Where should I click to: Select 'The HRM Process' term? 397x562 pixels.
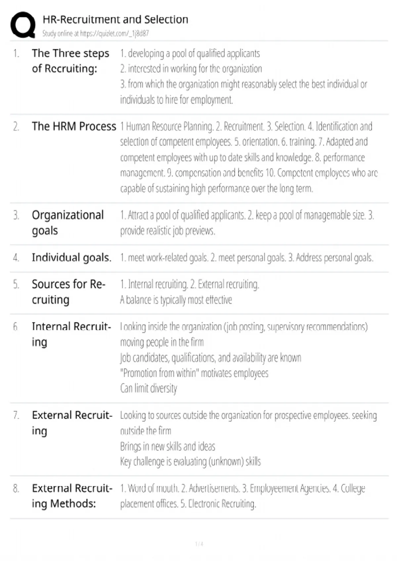point(74,126)
